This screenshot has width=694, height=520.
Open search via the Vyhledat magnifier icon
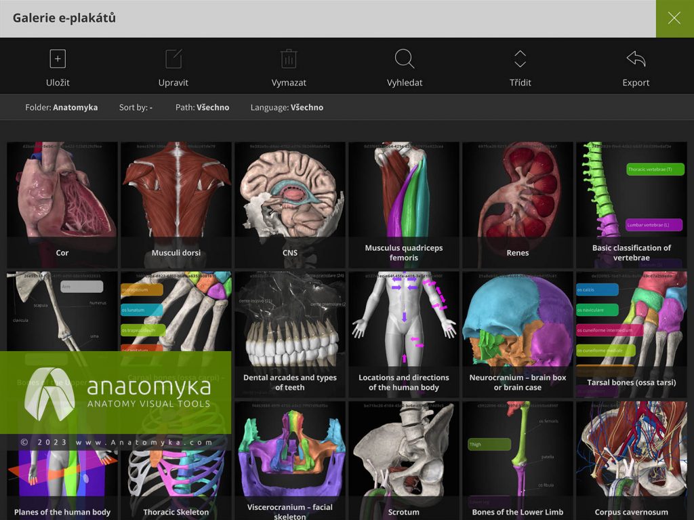pyautogui.click(x=404, y=59)
